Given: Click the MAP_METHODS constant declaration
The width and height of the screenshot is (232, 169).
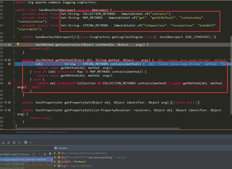Looking at the screenshot, I should [x=92, y=18].
